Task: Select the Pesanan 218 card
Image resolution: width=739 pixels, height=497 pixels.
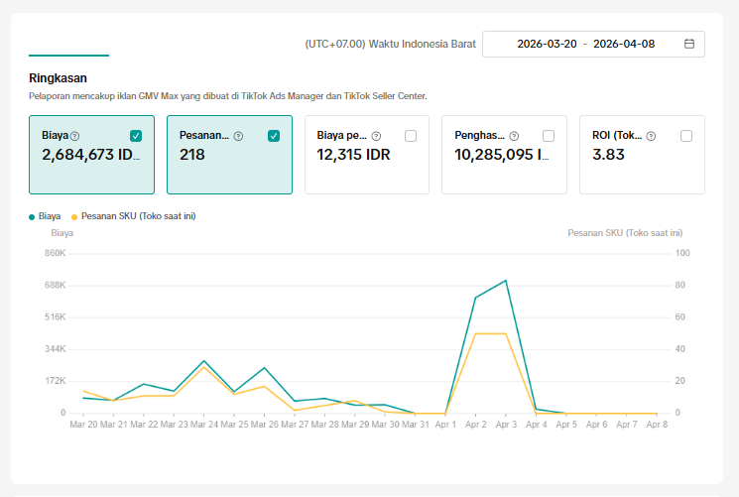Action: [x=229, y=155]
